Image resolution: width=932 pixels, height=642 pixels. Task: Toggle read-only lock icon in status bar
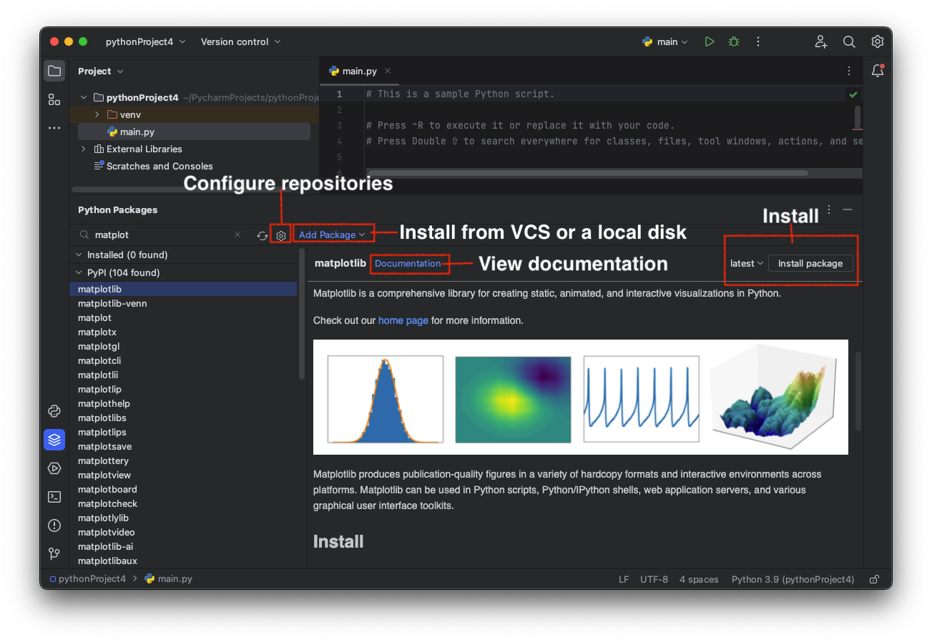[874, 579]
